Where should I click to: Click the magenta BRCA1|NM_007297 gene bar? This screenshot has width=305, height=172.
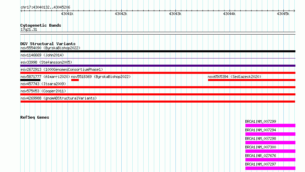coord(270,168)
